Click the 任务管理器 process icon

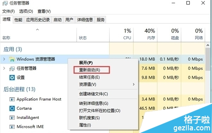click(x=12, y=68)
